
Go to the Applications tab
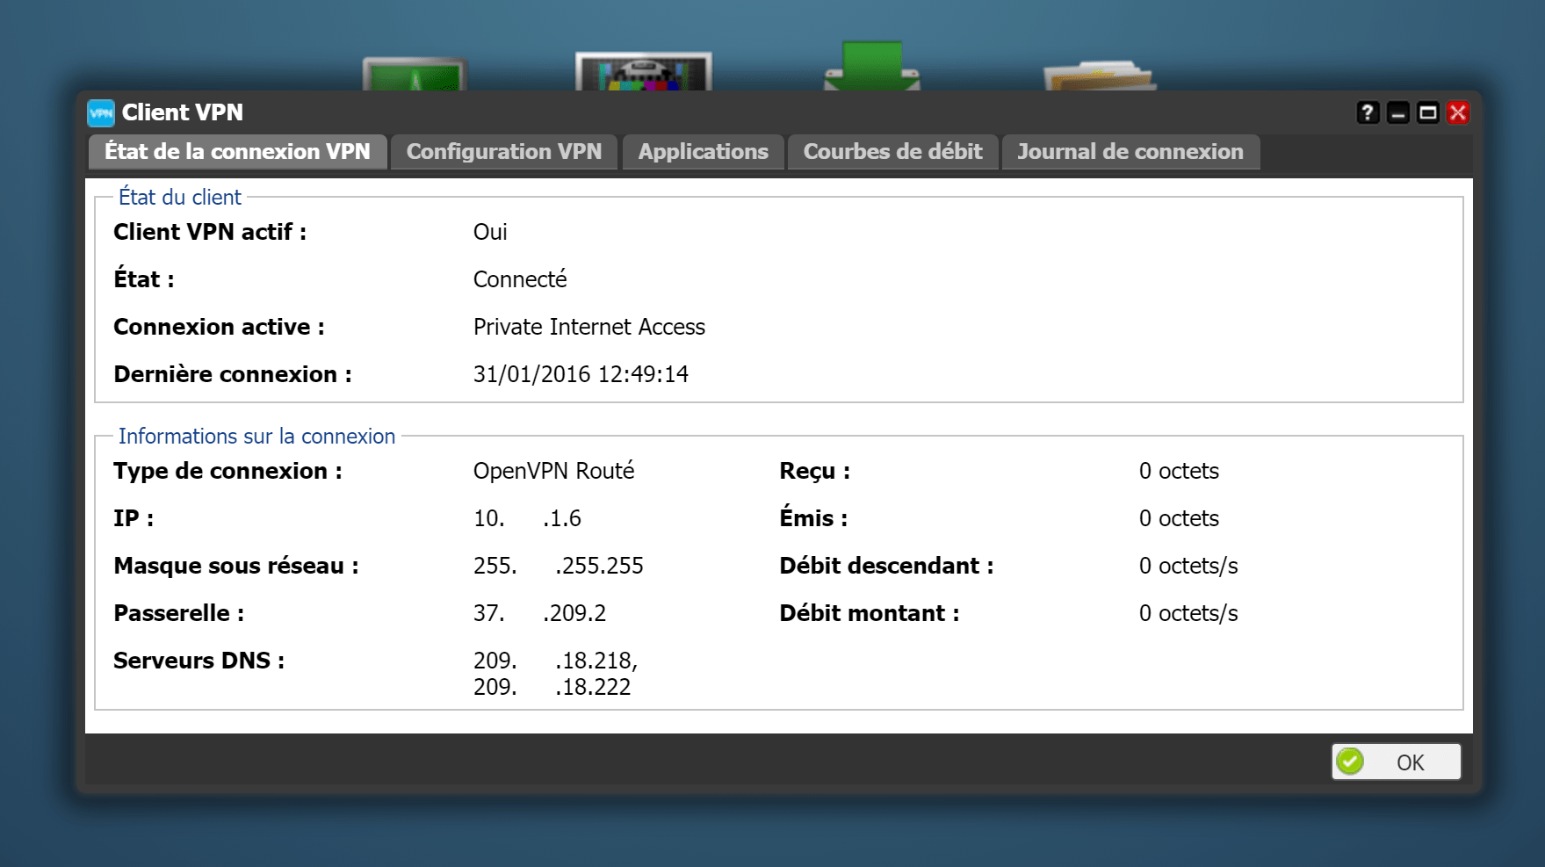click(x=703, y=152)
